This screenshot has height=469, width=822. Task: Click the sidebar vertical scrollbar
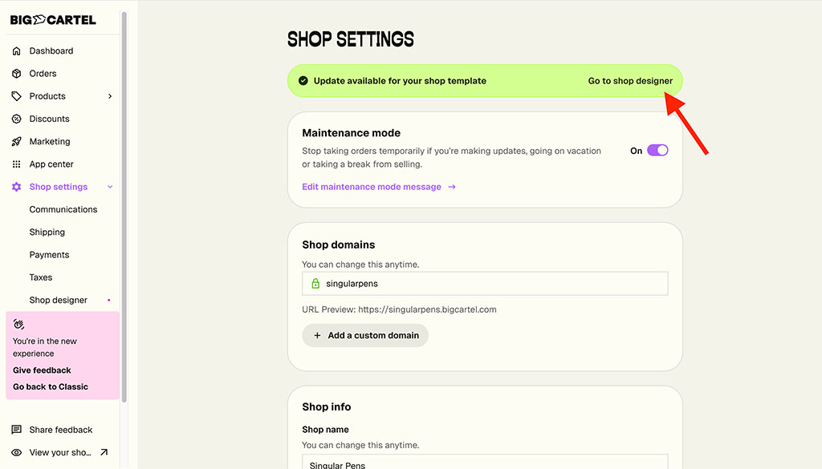click(124, 207)
